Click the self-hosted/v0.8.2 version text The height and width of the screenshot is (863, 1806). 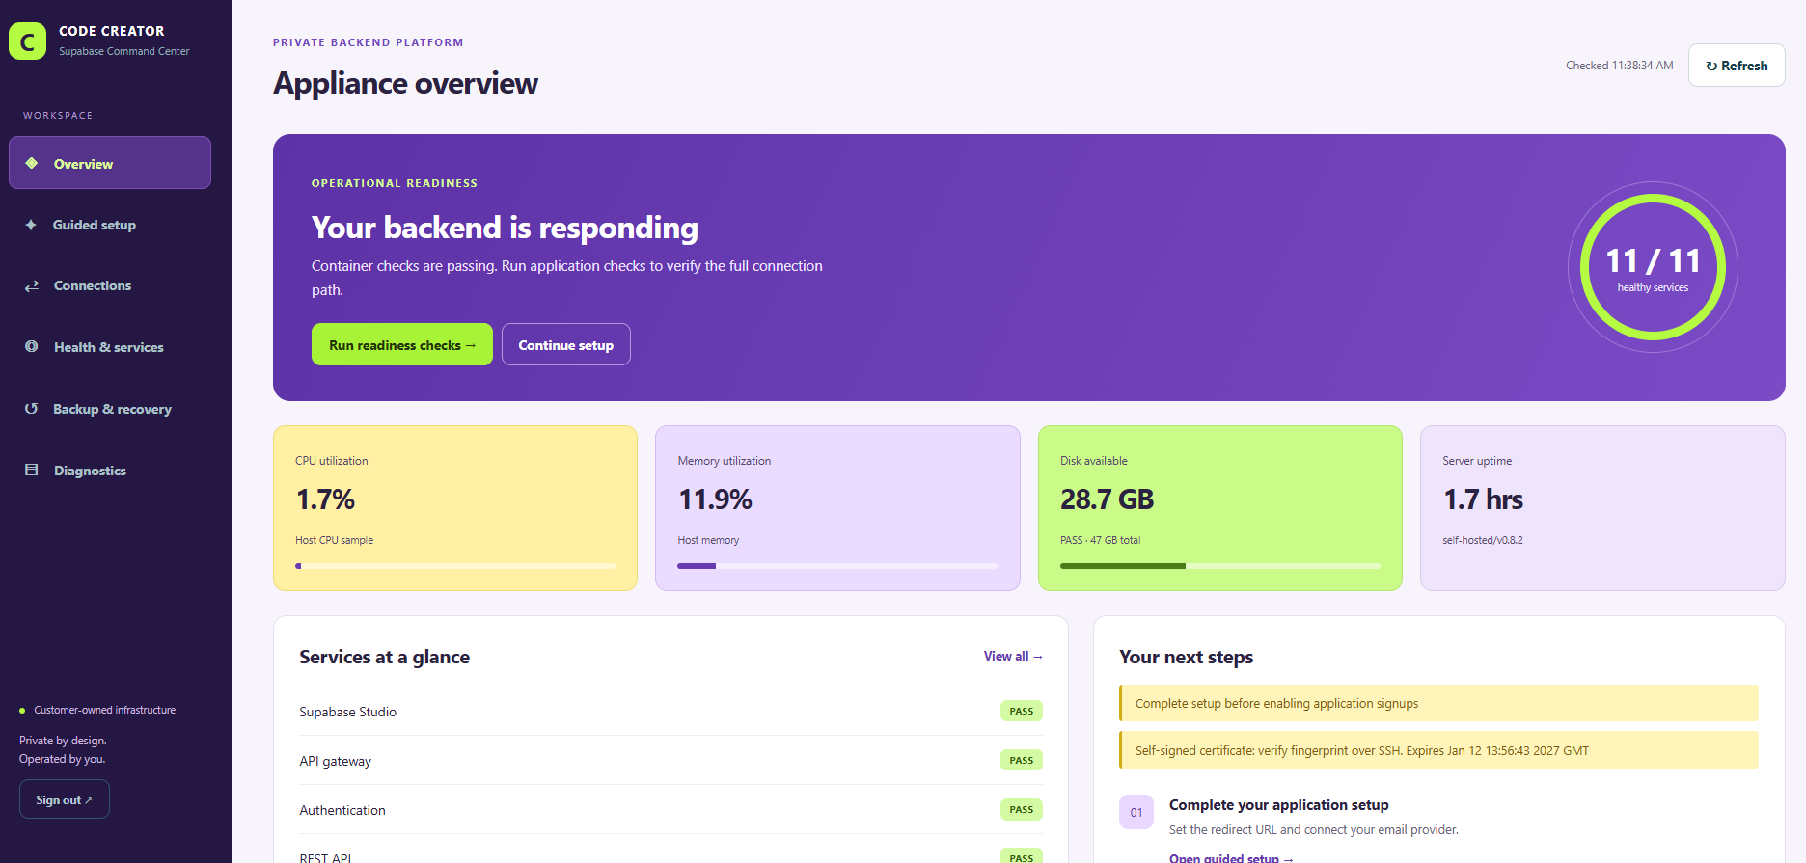pyautogui.click(x=1483, y=540)
